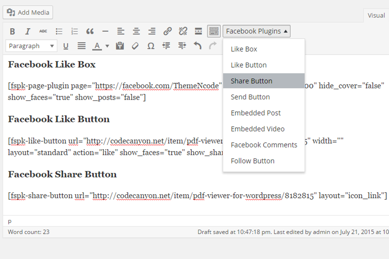This screenshot has width=389, height=259.
Task: Open the Paragraph style dropdown
Action: pos(31,46)
